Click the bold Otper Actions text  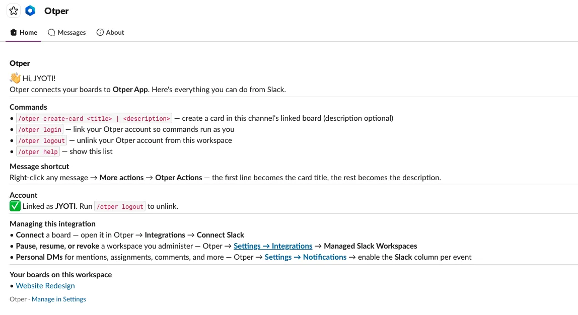click(x=178, y=178)
